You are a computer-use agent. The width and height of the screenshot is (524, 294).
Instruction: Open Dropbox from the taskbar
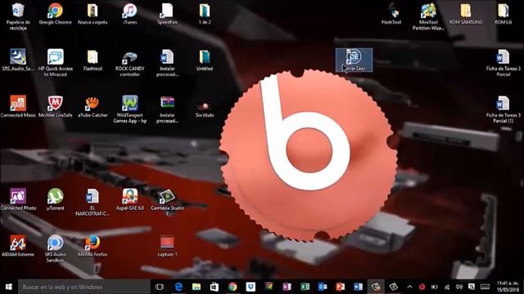point(251,287)
